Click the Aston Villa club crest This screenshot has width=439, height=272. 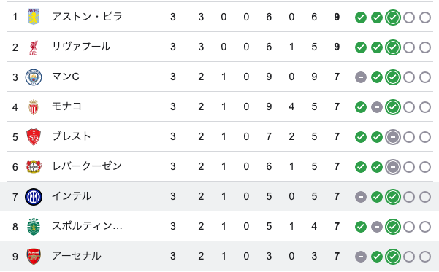pos(34,17)
